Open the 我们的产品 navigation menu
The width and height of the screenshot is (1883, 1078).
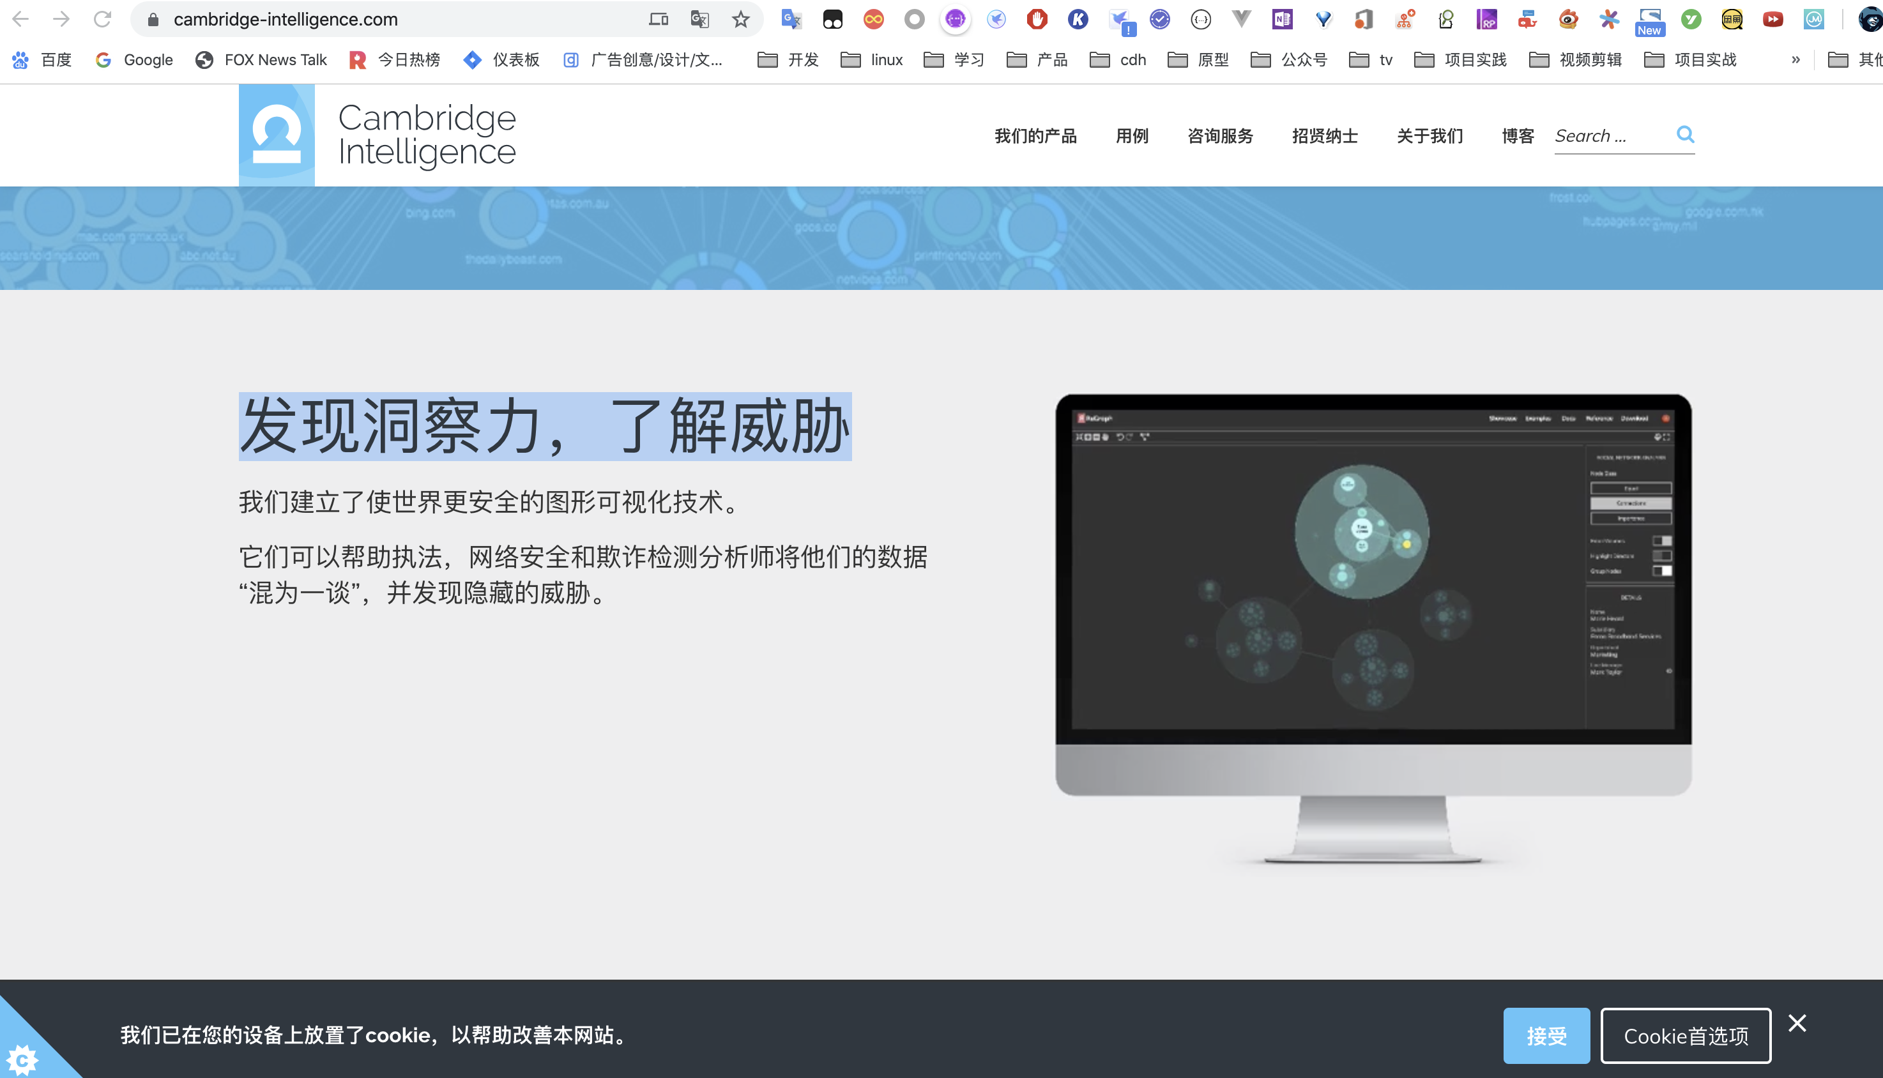click(1035, 136)
